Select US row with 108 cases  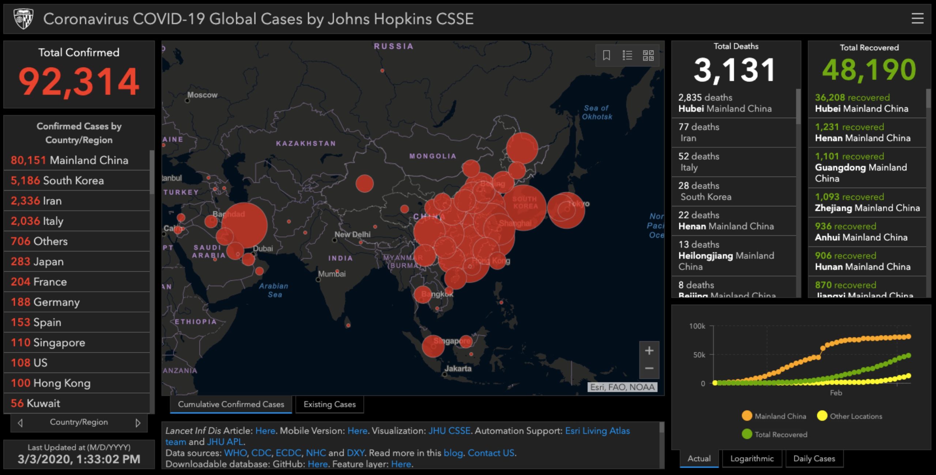77,363
